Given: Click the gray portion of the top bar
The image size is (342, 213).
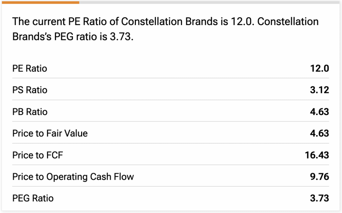Looking at the screenshot, I should (x=209, y=2).
